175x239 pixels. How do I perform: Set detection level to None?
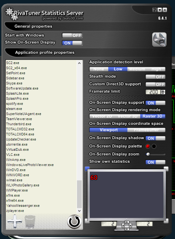point(99,69)
